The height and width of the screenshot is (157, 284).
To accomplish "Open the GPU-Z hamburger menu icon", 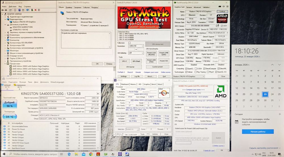I will click(227, 7).
